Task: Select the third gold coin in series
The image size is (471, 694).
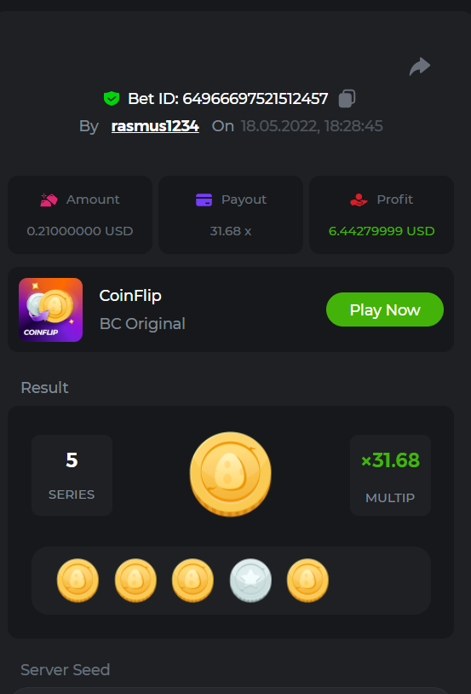Action: pyautogui.click(x=192, y=581)
